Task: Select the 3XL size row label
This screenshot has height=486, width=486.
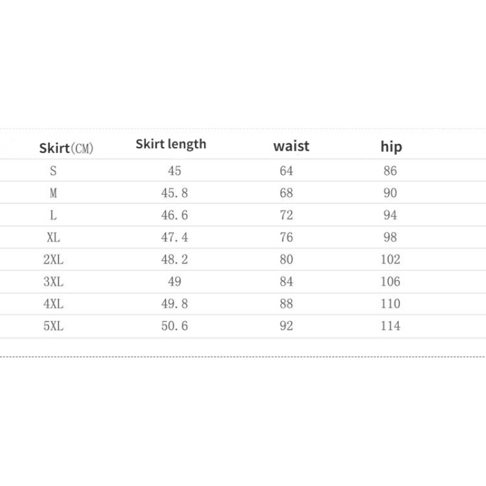Action: 53,282
